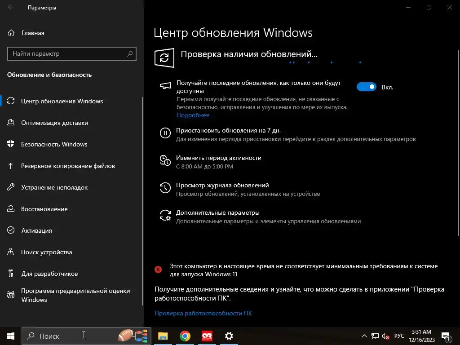Click the Для разработчиков tools icon
The height and width of the screenshot is (345, 460).
coord(11,274)
